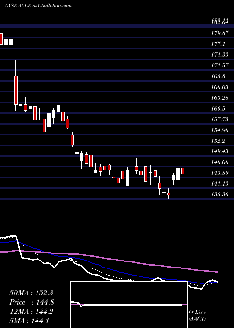Select the 168.8 price axis label
Viewport: 234px width, 328px height.
pyautogui.click(x=218, y=76)
